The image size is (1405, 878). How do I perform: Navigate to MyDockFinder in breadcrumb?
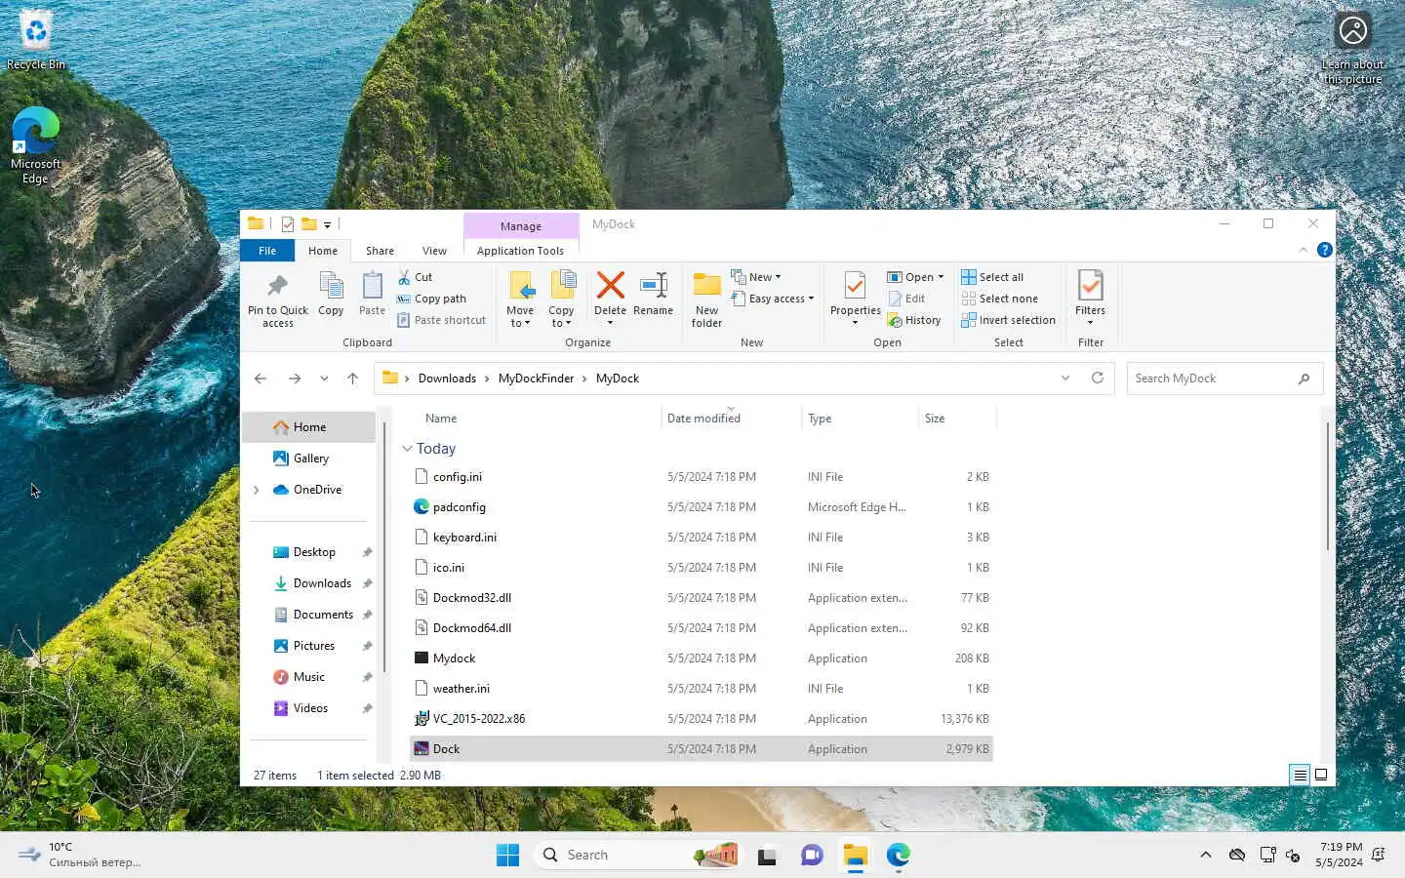[x=536, y=379]
